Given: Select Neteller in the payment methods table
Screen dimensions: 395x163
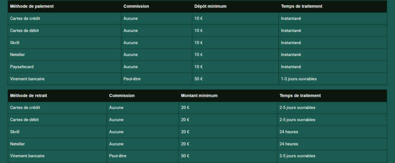Looking at the screenshot, I should click(x=18, y=55).
